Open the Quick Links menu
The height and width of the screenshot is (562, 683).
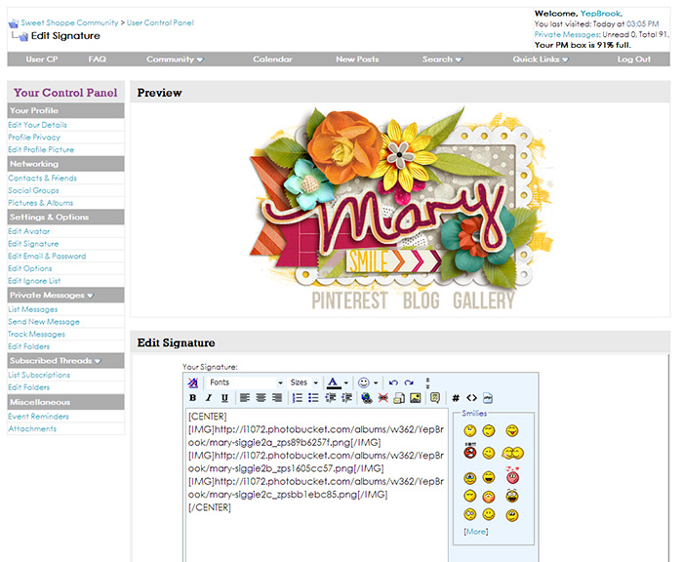pos(541,60)
